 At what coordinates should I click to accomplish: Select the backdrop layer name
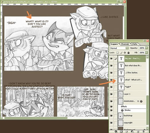coord(128,115)
